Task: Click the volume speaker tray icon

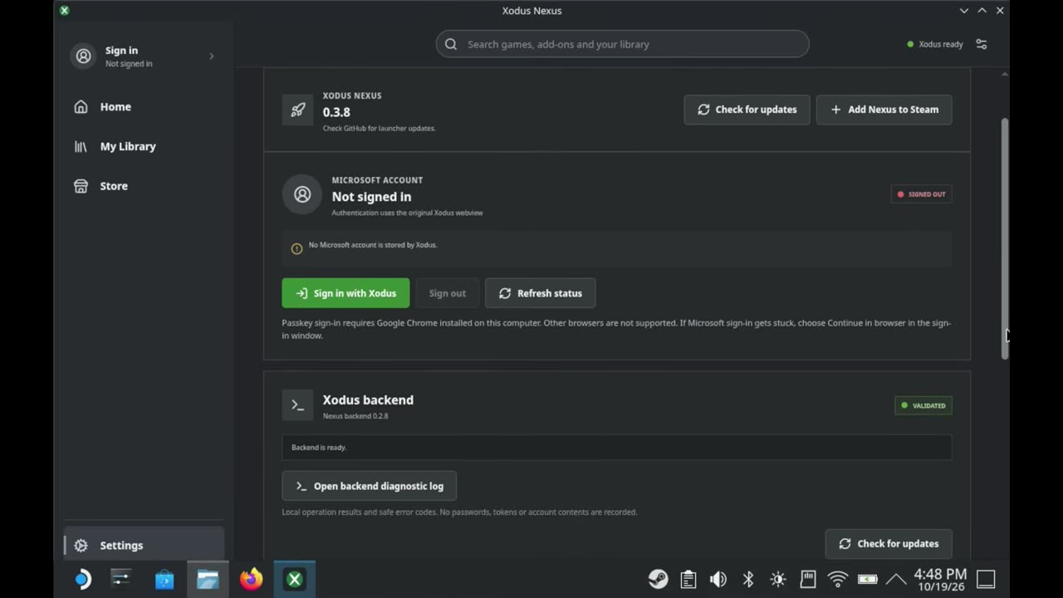Action: (718, 579)
